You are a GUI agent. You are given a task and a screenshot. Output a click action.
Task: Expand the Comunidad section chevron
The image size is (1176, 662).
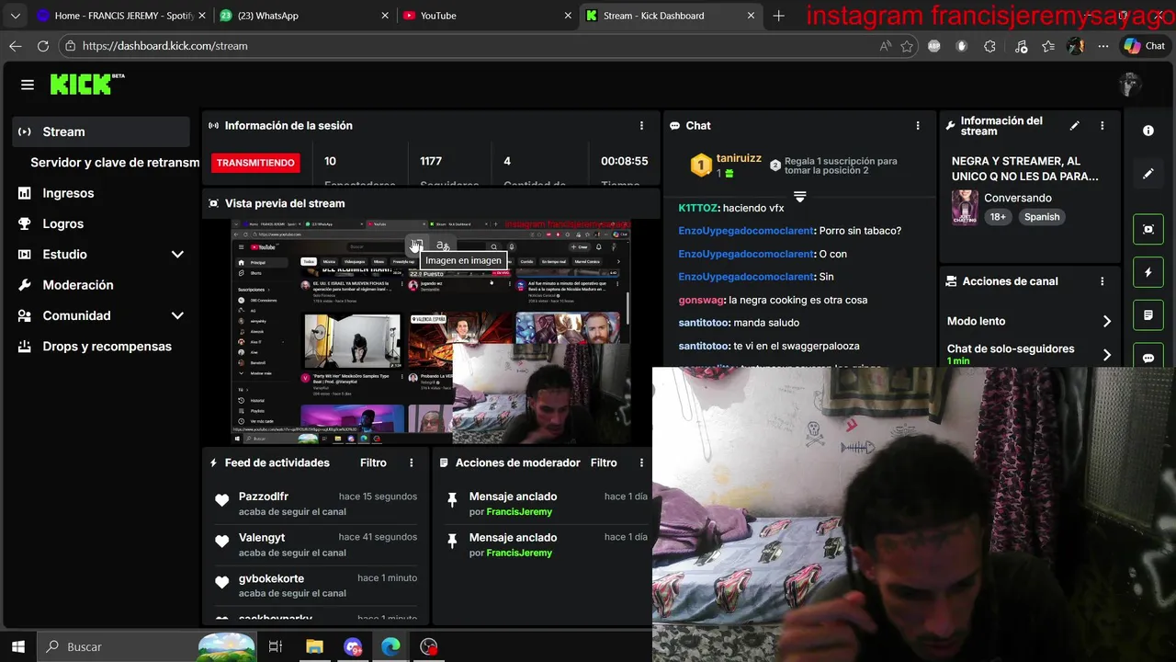(x=177, y=315)
